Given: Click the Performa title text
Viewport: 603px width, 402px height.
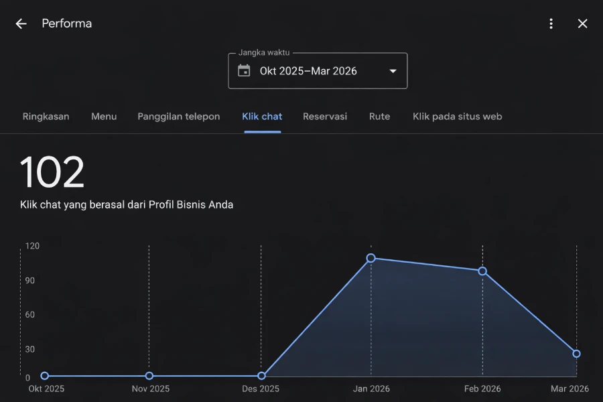Looking at the screenshot, I should pos(67,23).
